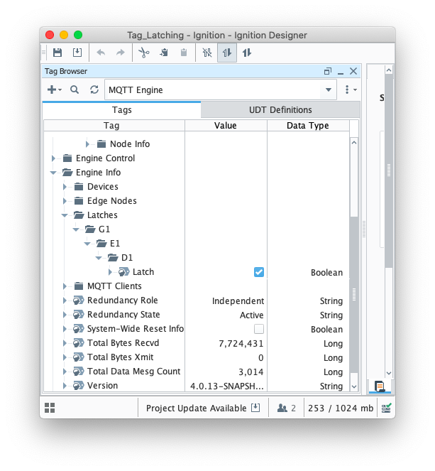Click the tag search magnifier icon

75,90
